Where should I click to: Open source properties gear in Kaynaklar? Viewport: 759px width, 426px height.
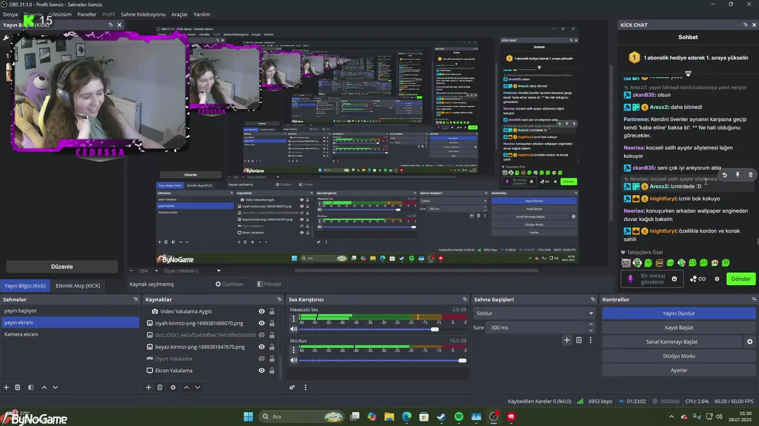point(173,388)
